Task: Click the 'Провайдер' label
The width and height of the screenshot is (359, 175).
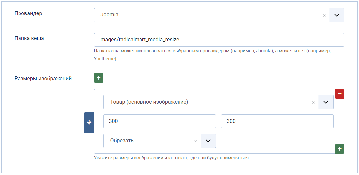Action: click(28, 13)
